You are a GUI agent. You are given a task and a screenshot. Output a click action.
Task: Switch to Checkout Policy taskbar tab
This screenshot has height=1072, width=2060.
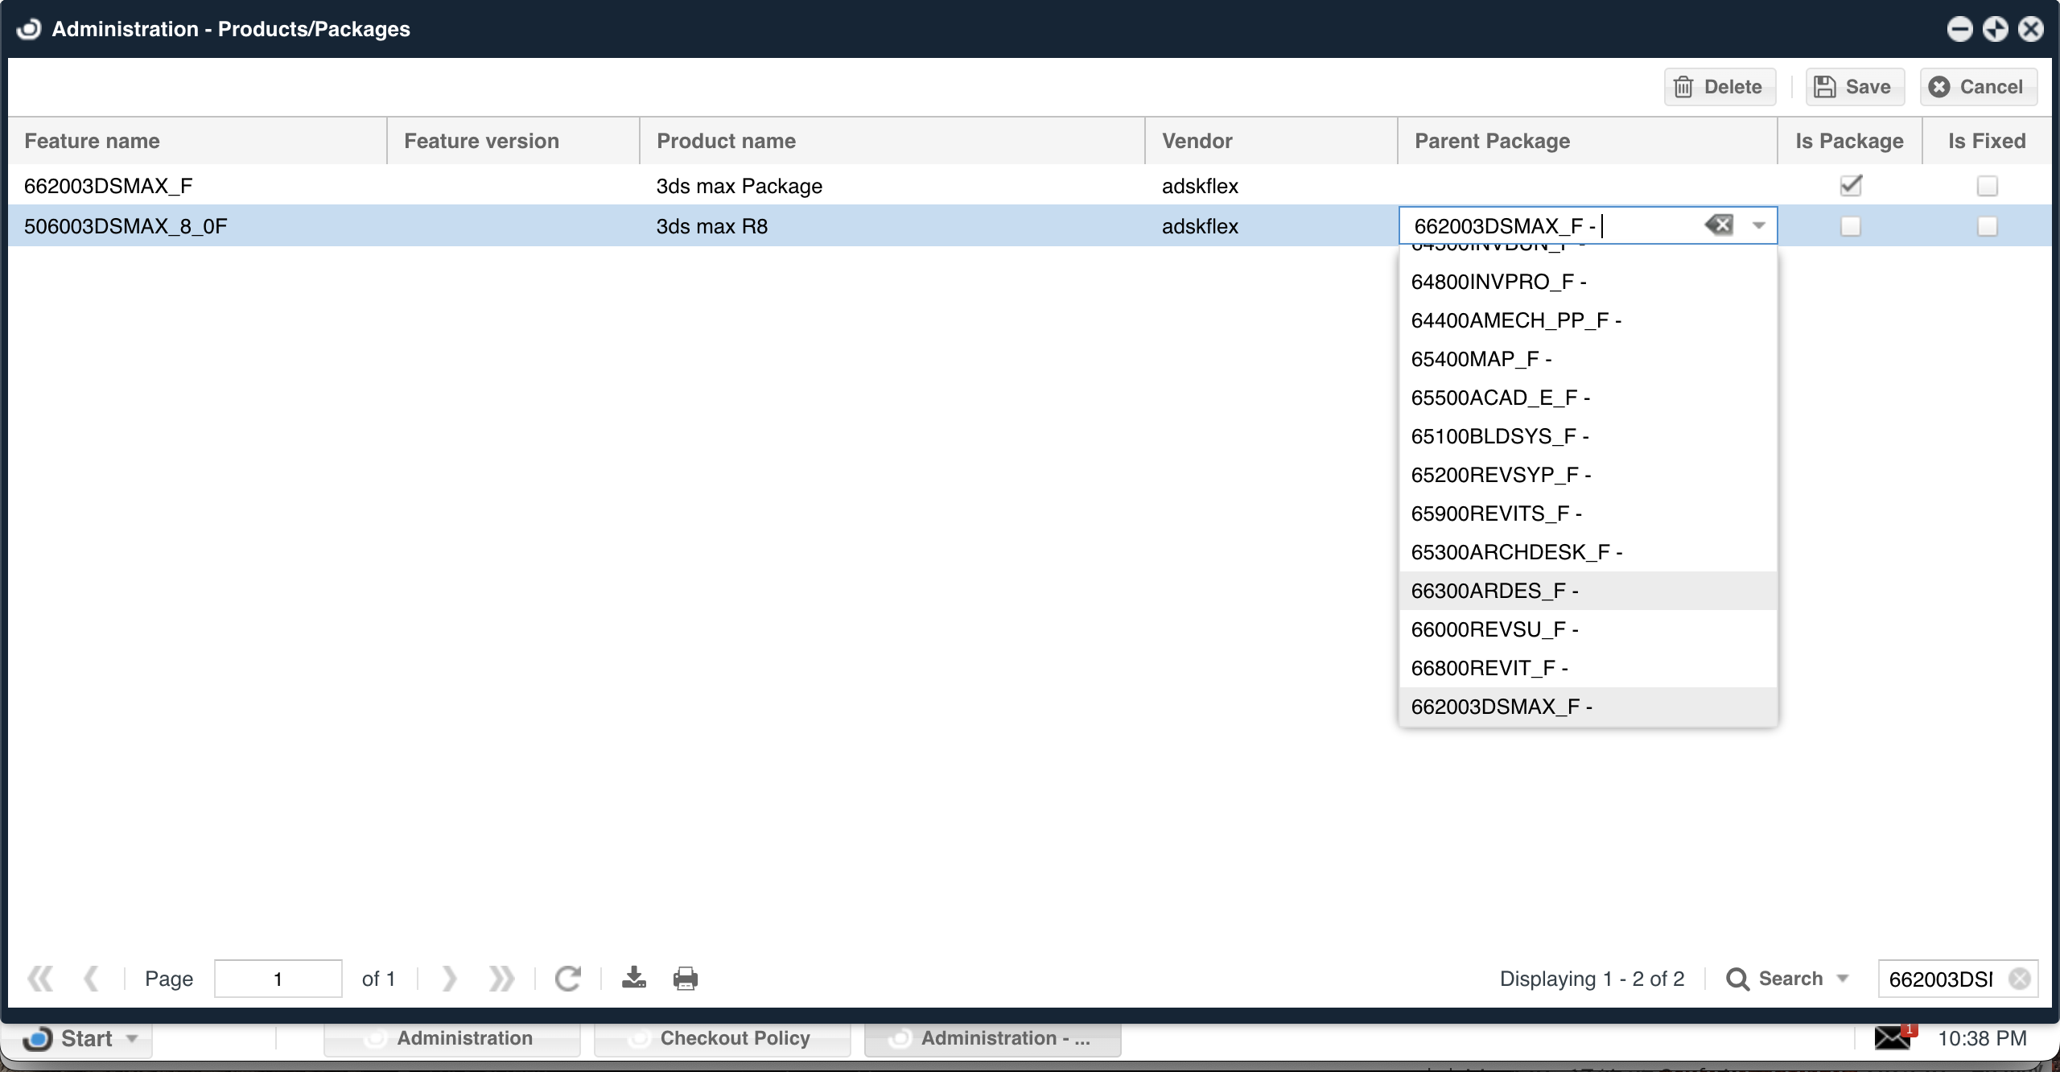click(722, 1038)
